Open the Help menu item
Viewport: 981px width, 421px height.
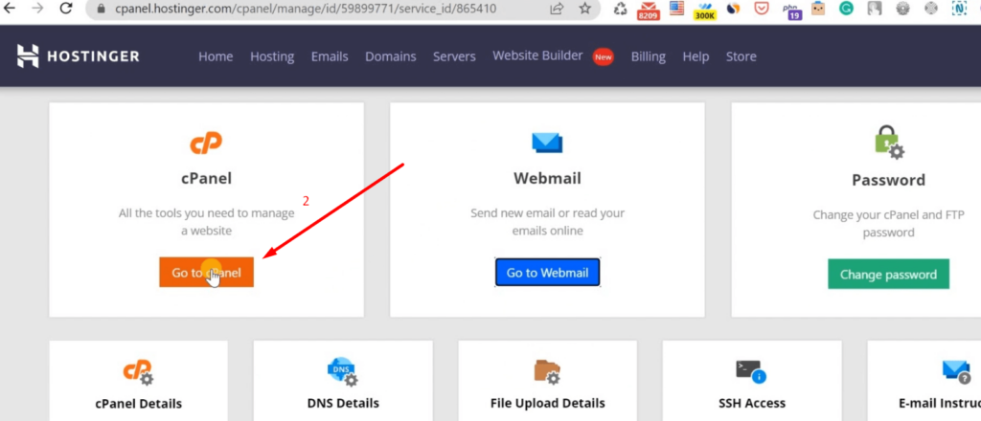pyautogui.click(x=696, y=56)
